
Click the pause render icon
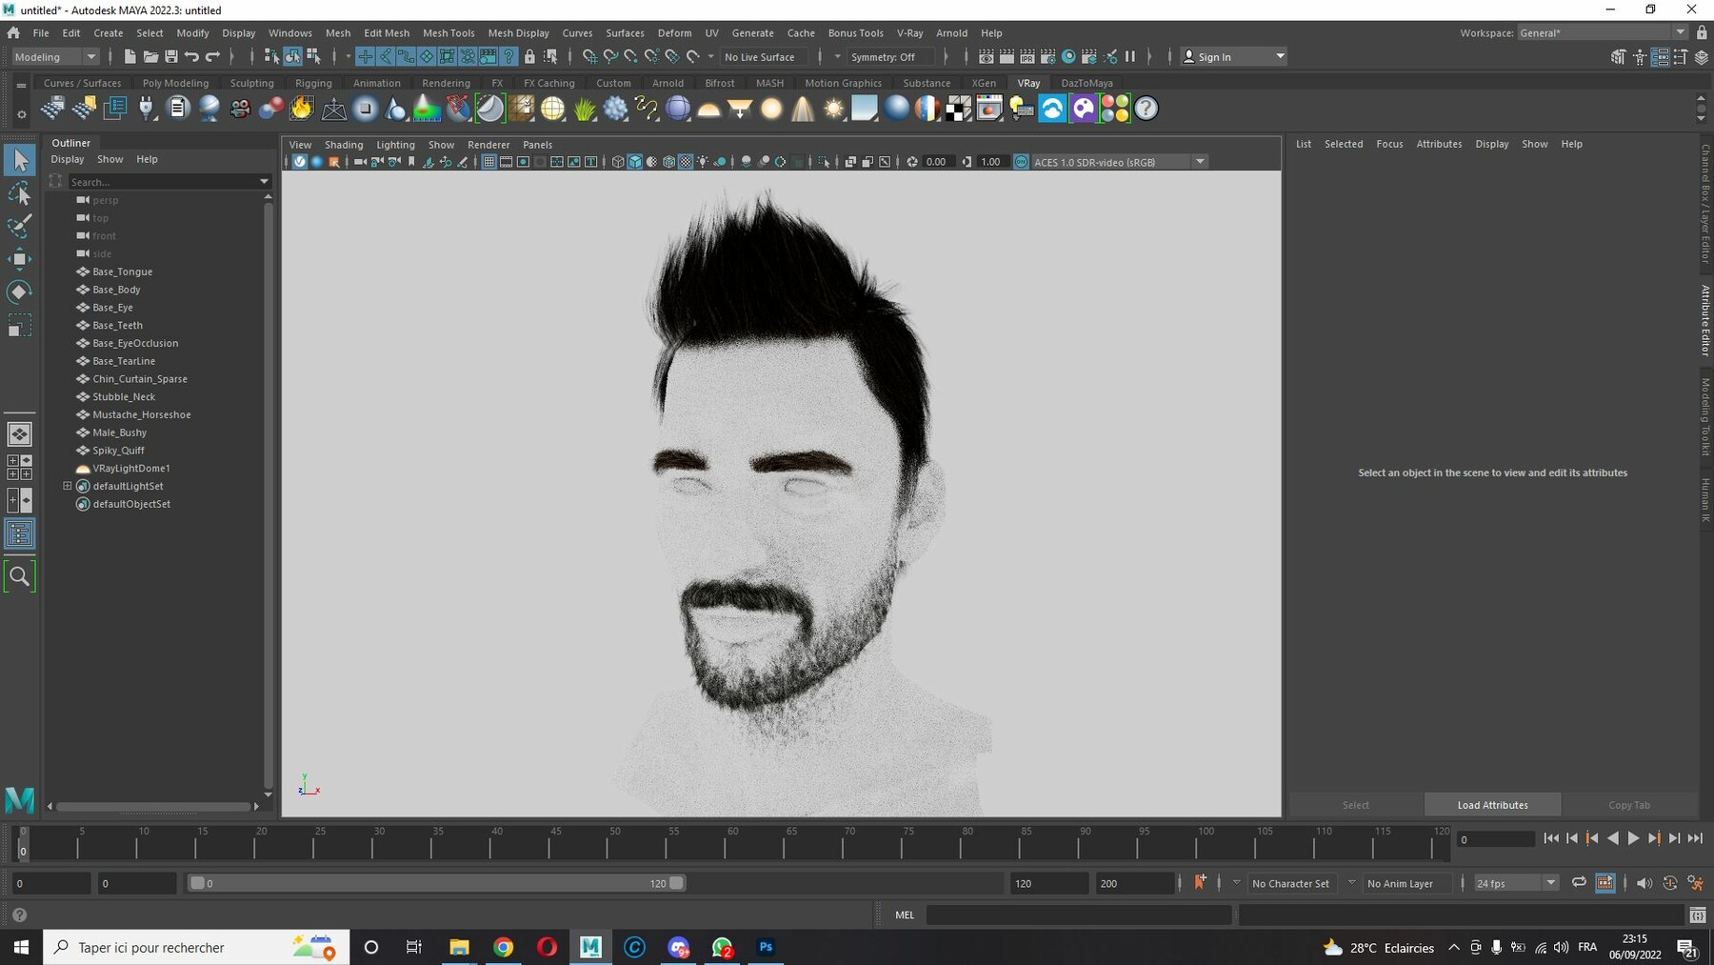1130,57
